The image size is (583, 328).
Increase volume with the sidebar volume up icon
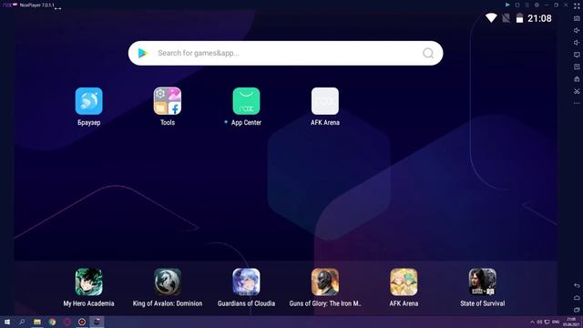[577, 30]
